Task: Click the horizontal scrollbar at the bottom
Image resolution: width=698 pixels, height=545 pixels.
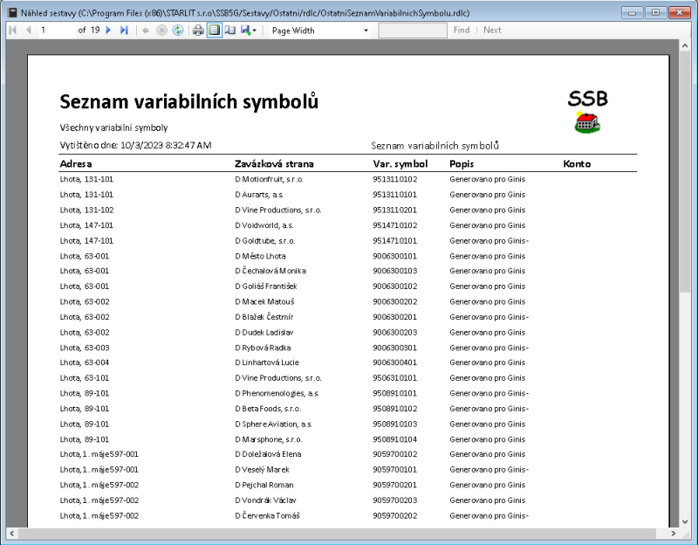Action: pyautogui.click(x=340, y=534)
